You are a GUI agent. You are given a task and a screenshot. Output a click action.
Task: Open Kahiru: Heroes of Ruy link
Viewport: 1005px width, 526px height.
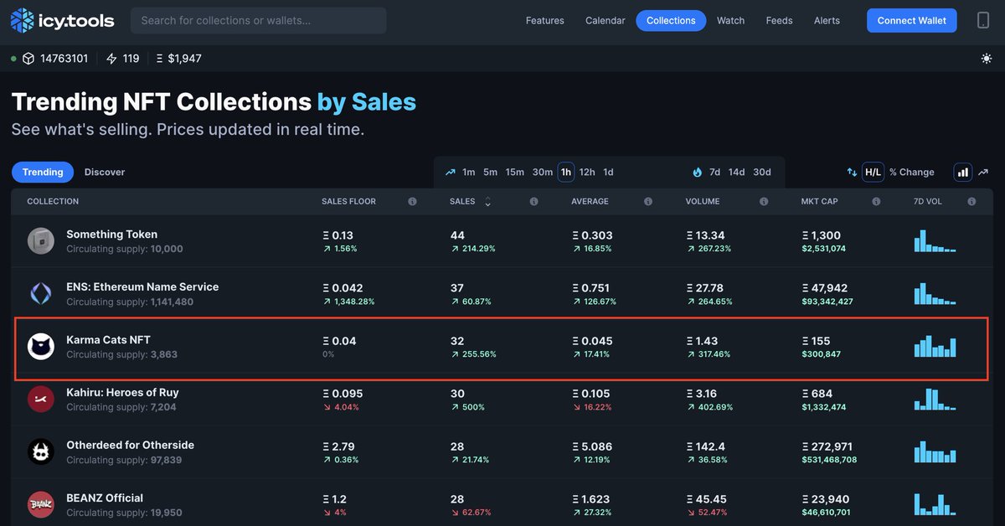click(122, 393)
